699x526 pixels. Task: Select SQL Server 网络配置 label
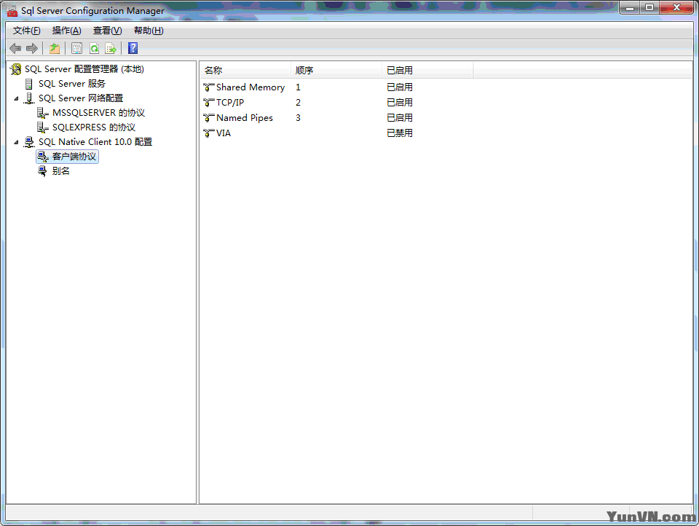click(81, 98)
